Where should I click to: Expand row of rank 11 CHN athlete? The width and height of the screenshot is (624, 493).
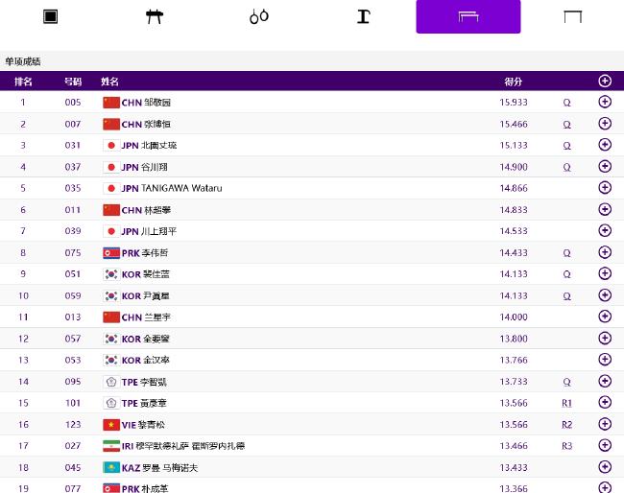pos(605,317)
